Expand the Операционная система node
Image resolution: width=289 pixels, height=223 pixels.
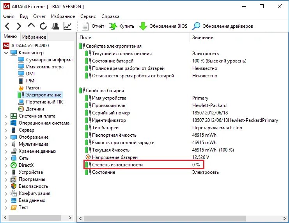tap(6, 123)
